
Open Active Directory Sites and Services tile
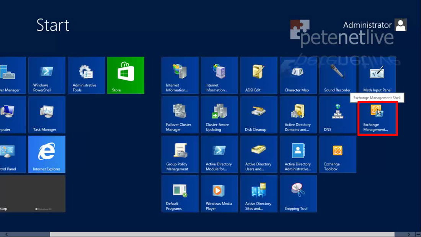(259, 194)
